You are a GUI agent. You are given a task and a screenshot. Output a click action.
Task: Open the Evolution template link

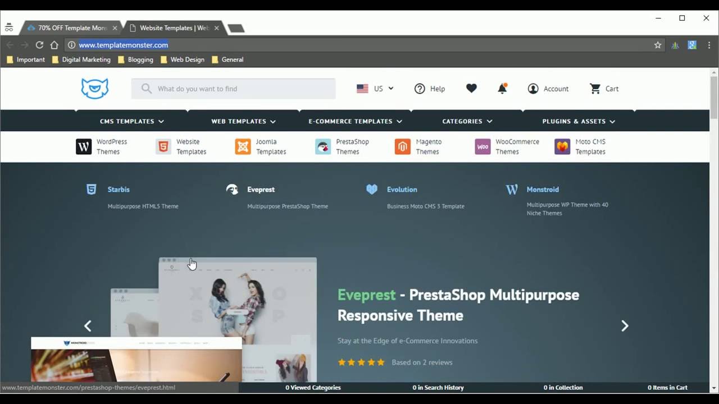pos(402,190)
